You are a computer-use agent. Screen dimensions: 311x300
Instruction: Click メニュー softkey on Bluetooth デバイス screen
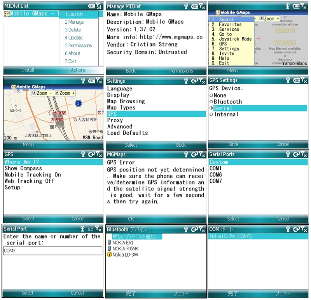point(181,293)
